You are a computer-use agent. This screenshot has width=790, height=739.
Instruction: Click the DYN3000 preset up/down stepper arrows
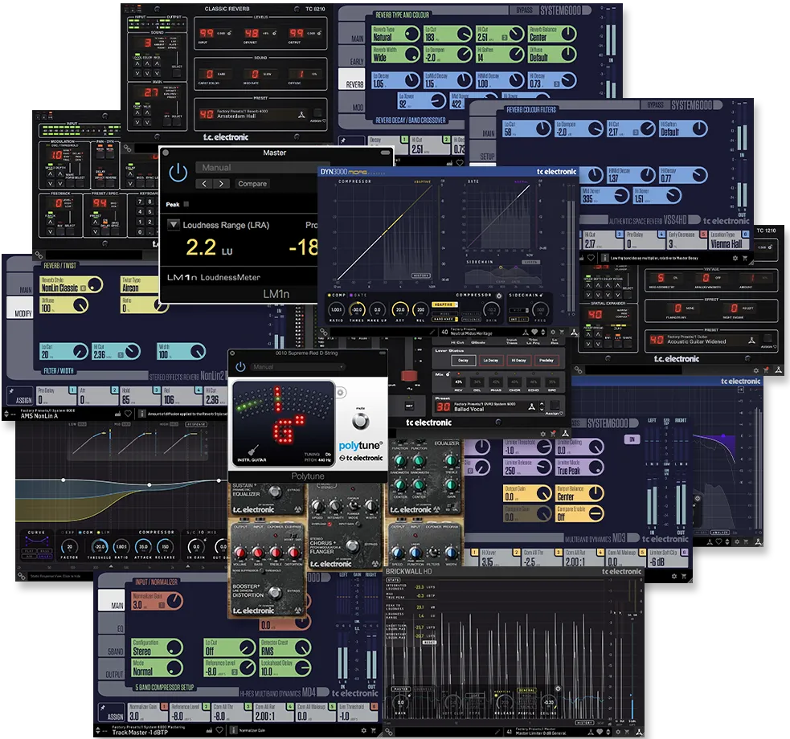point(543,333)
